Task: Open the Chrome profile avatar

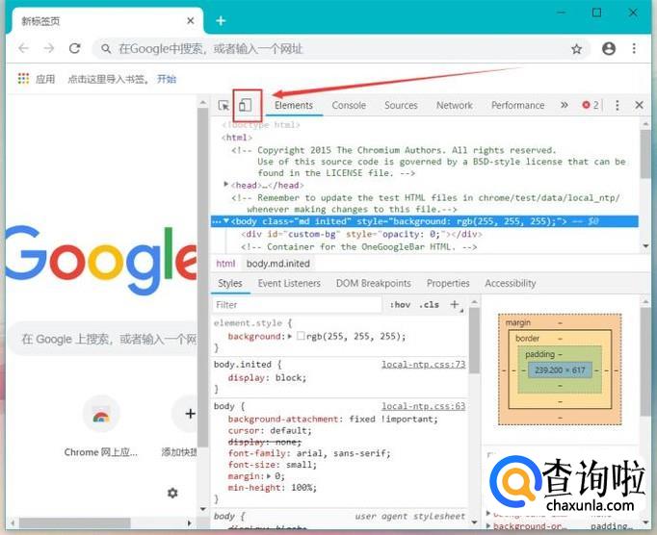Action: pyautogui.click(x=609, y=48)
